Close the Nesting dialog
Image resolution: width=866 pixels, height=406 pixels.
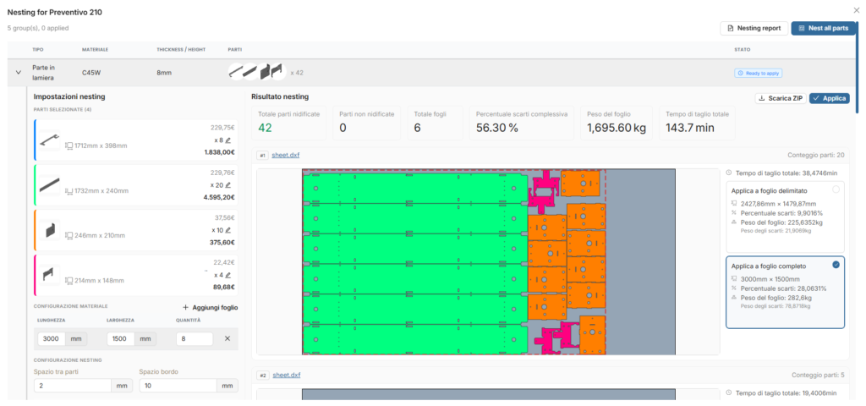point(857,10)
